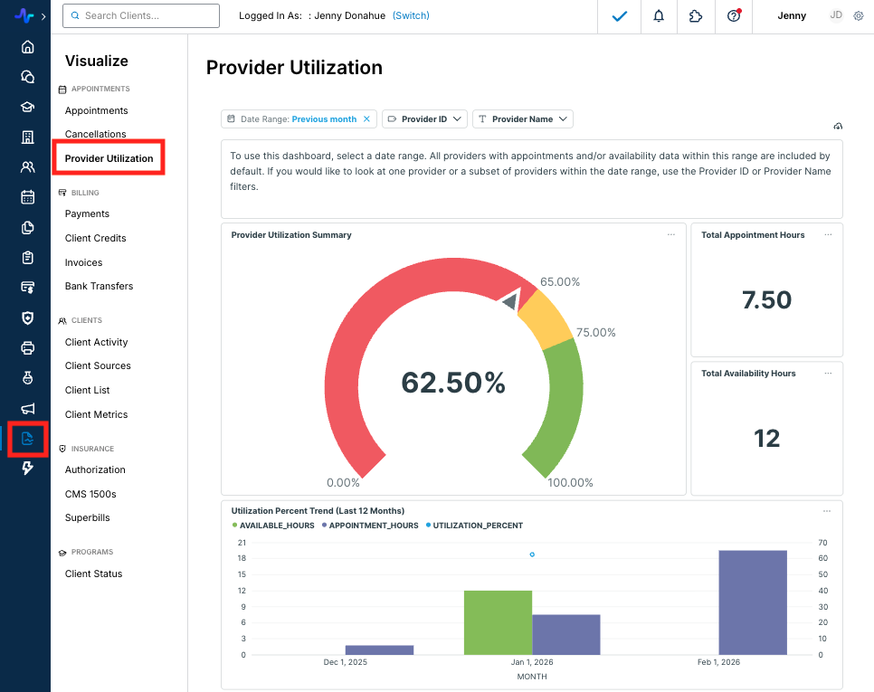
Task: Toggle UTILIZATION_PERCENT legend series
Action: tap(477, 526)
